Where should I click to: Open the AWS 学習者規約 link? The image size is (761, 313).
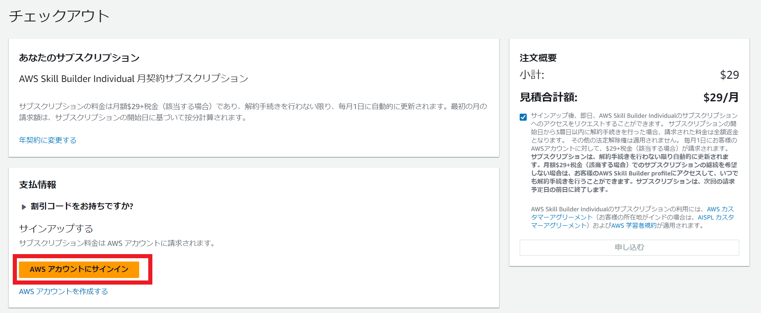coord(634,225)
